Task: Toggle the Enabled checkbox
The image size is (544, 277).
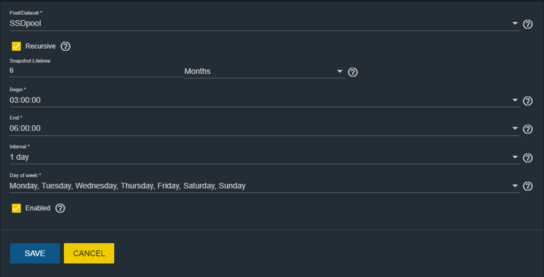Action: click(x=16, y=208)
